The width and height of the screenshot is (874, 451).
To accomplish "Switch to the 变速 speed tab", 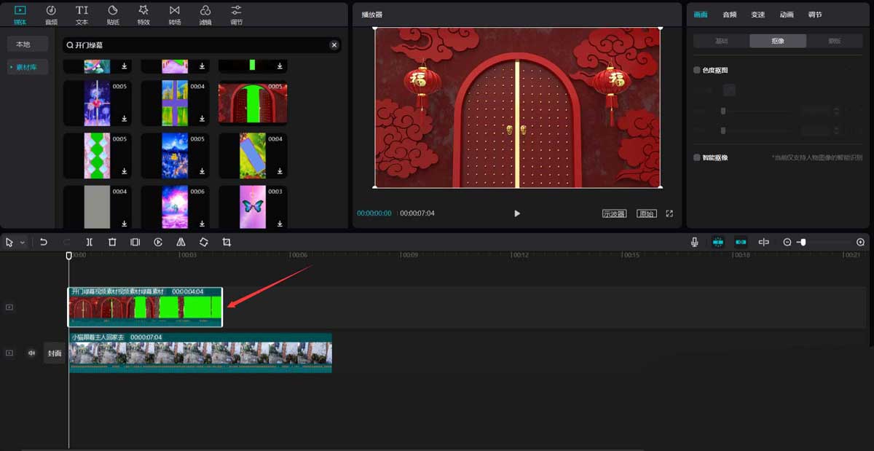I will click(x=758, y=15).
